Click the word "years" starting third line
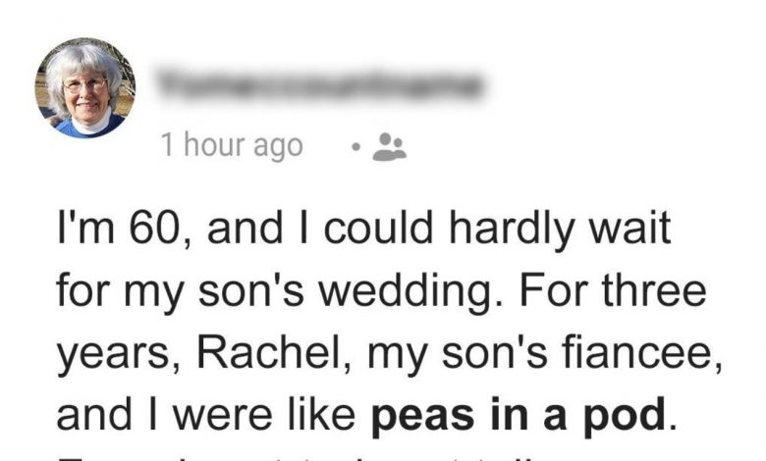Image resolution: width=766 pixels, height=461 pixels. tap(99, 355)
